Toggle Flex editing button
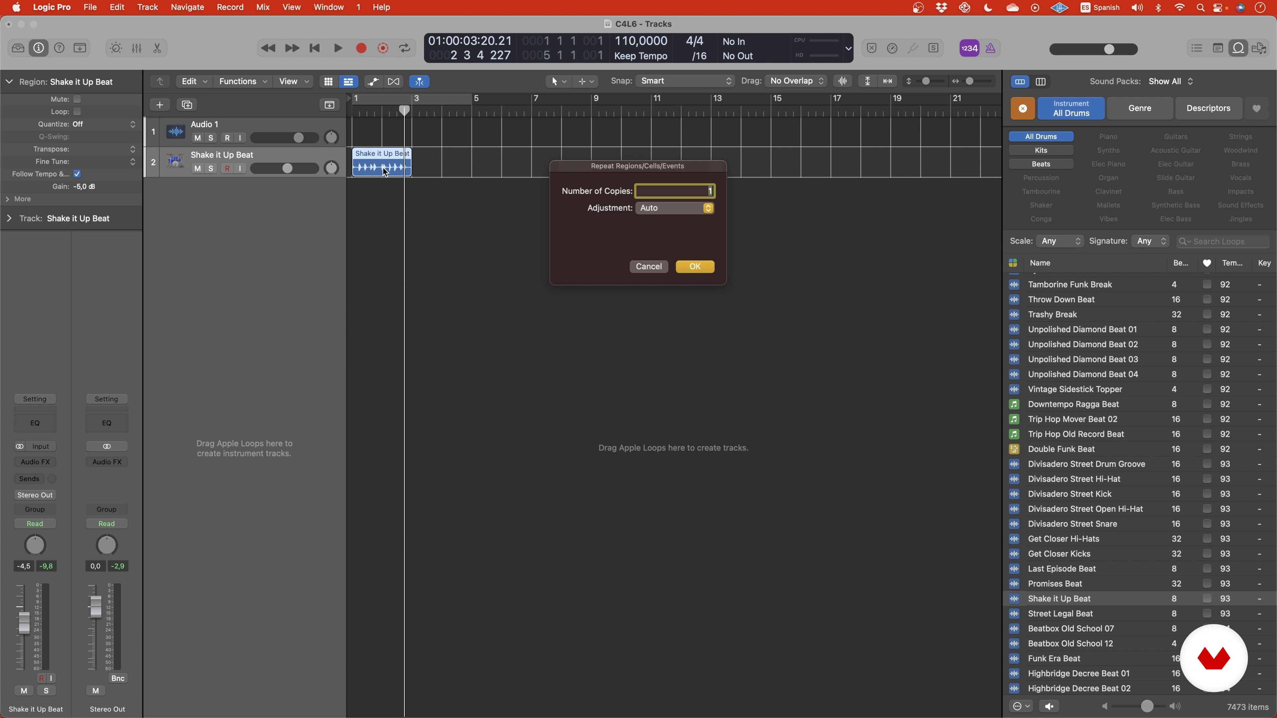1277x718 pixels. (394, 81)
